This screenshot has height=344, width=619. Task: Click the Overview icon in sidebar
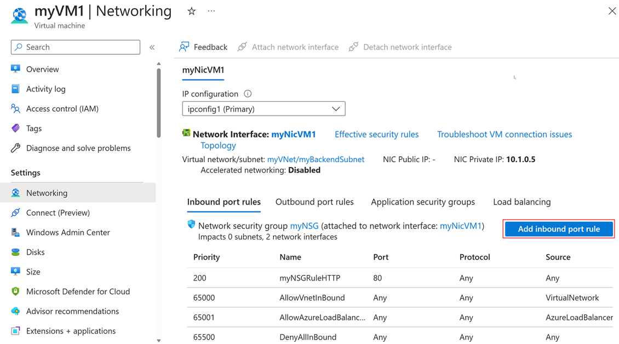pyautogui.click(x=15, y=69)
